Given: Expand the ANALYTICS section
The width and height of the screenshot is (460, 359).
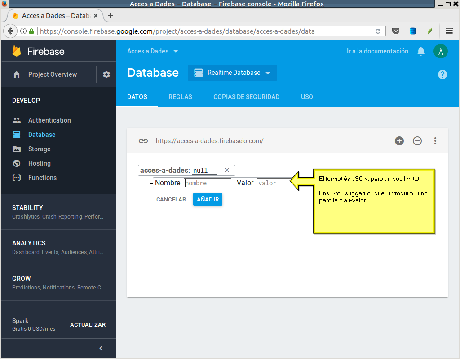Looking at the screenshot, I should tap(59, 247).
